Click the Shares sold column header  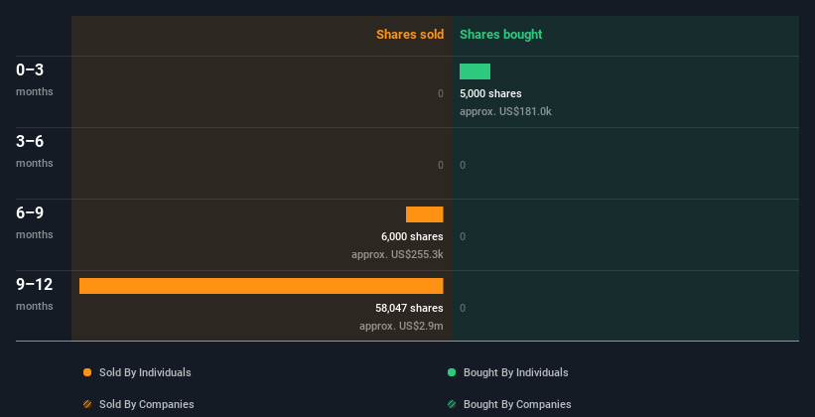click(410, 35)
